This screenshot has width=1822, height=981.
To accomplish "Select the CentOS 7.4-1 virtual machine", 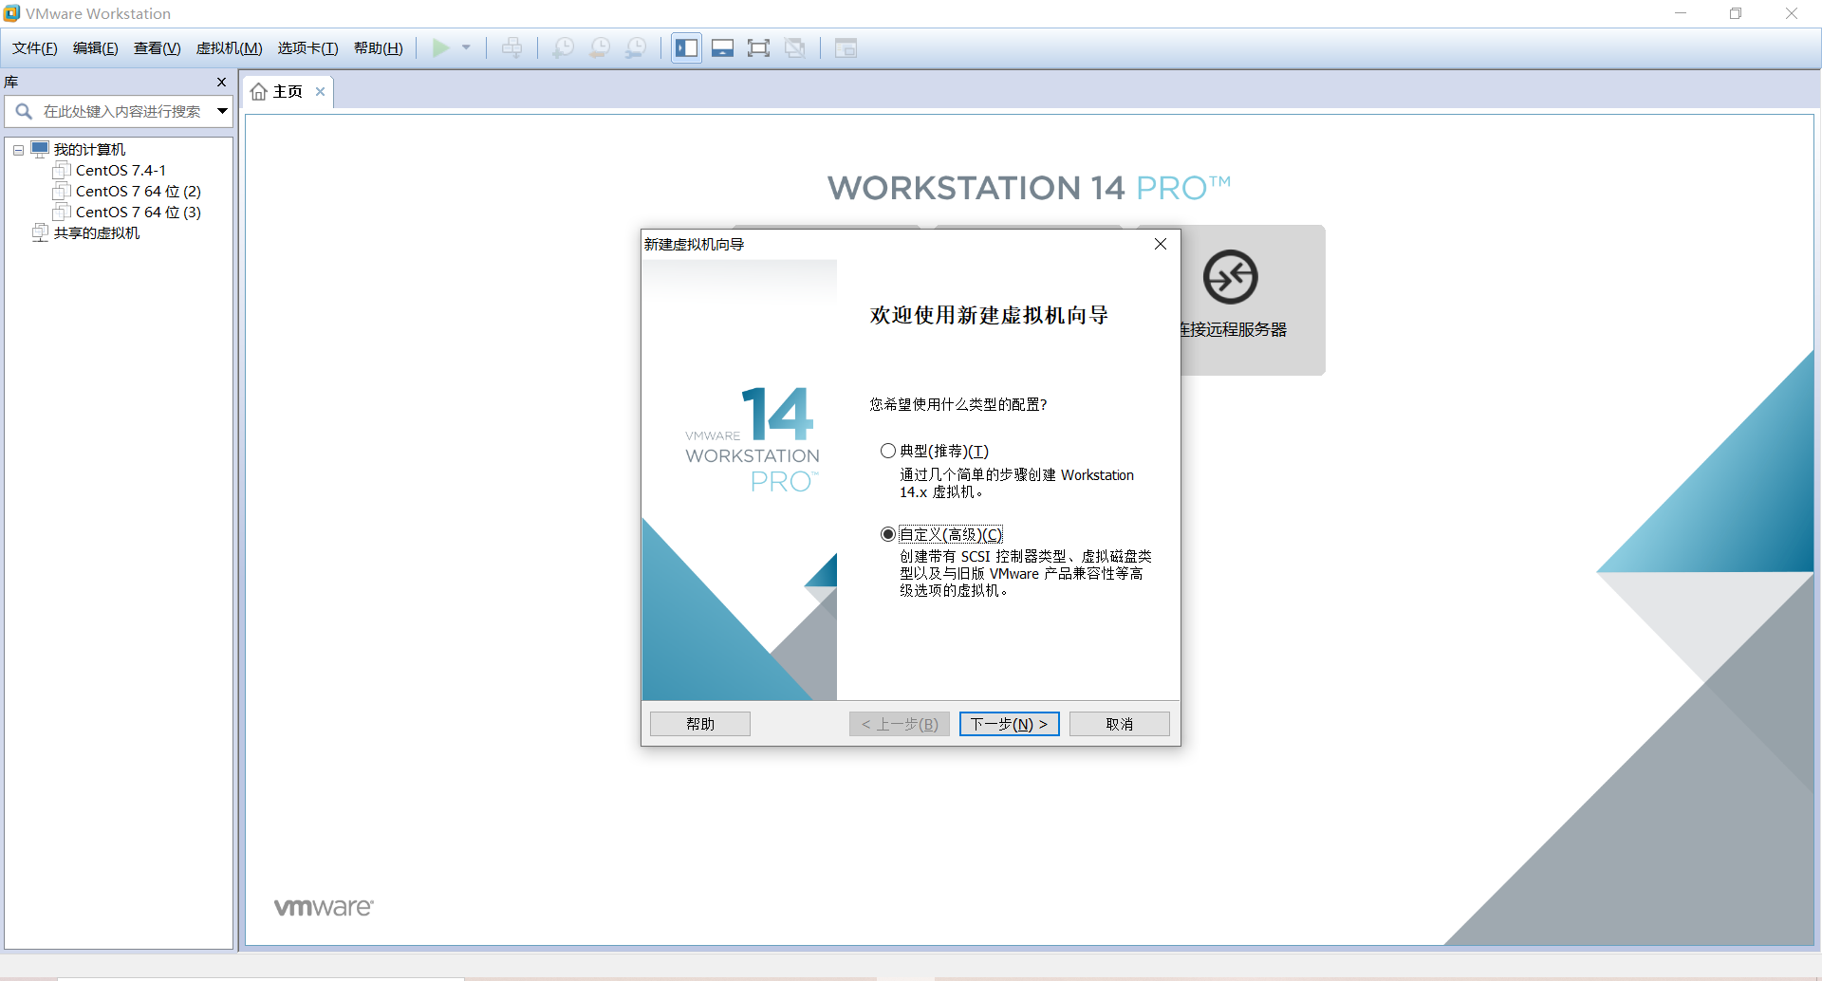I will [x=121, y=170].
